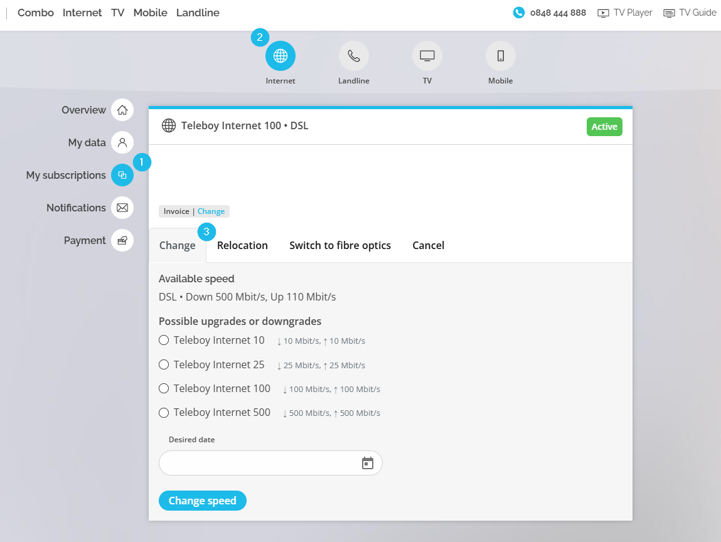Open the Mobile phone icon
Viewport: 721px width, 542px height.
click(500, 56)
